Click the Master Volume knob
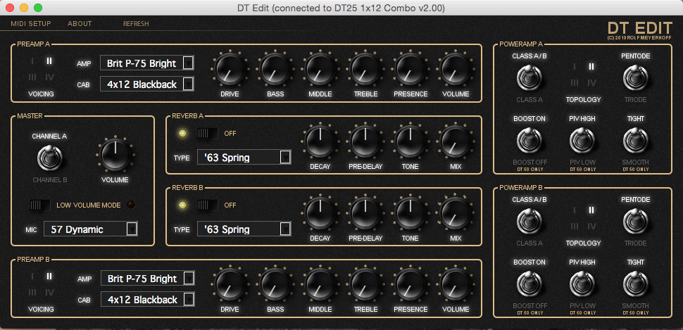The width and height of the screenshot is (683, 330). click(115, 155)
